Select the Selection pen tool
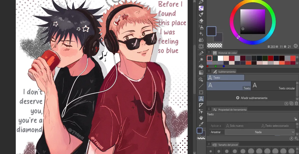The height and width of the screenshot is (154, 299). pyautogui.click(x=201, y=54)
